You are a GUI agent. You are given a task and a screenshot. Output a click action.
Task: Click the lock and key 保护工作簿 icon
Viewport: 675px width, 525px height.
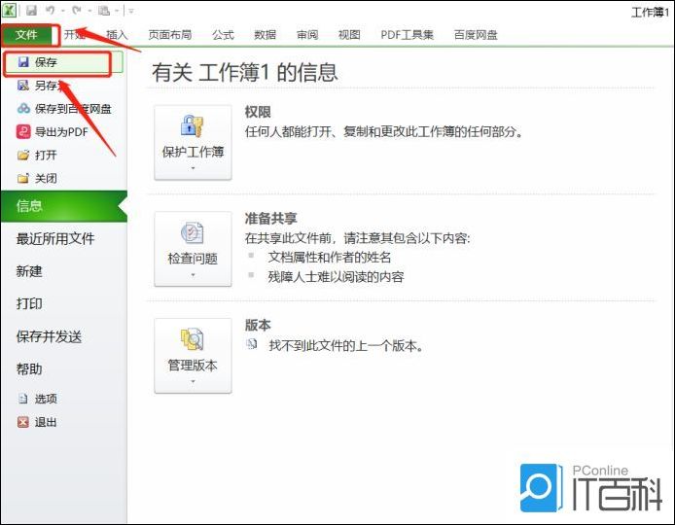[192, 126]
